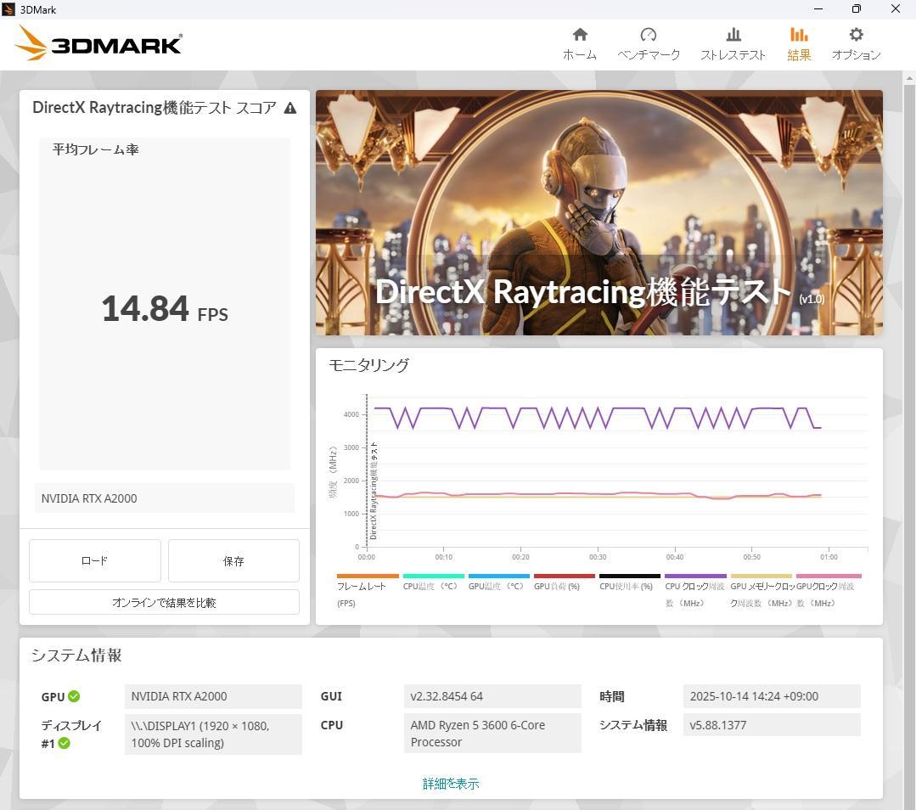Click the purple CPU clock legend swatch
Viewport: 916px width, 810px height.
(695, 576)
